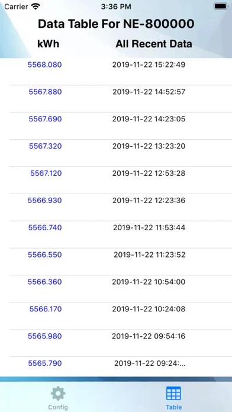Tap the Wi-Fi icon beside Carrier
The image size is (232, 412).
[36, 7]
